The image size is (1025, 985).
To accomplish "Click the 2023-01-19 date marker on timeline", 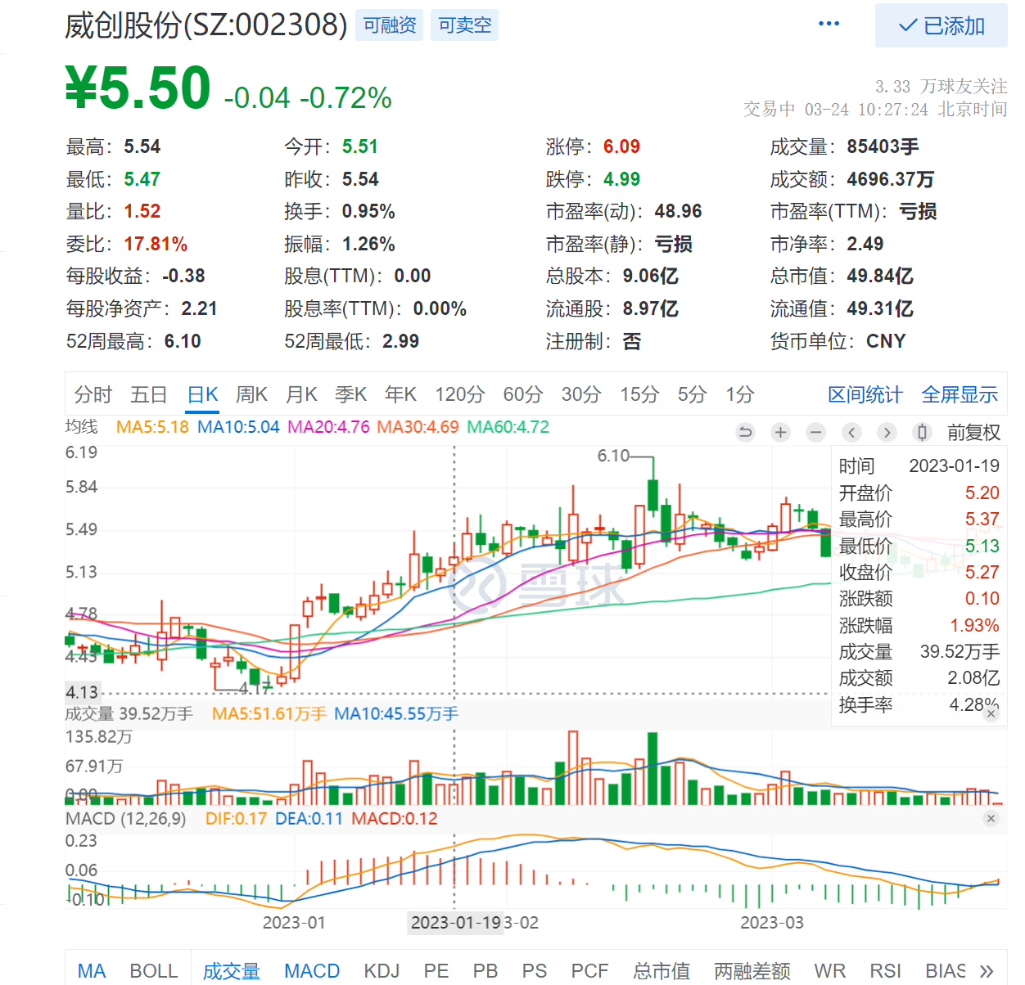I will tap(455, 923).
